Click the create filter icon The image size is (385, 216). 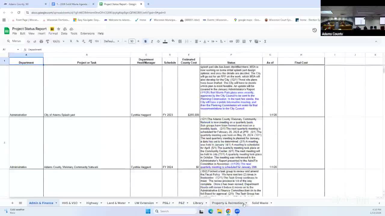coord(250,41)
